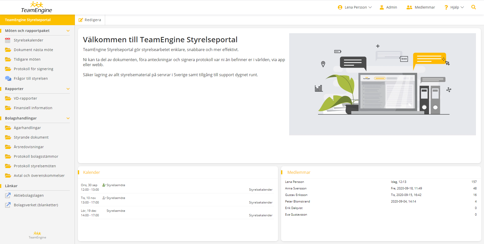Open the Redigera edit option

[90, 20]
